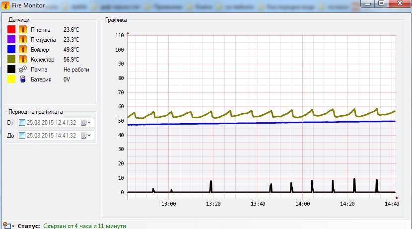Expand the status bar settings dropdown arrow
This screenshot has width=412, height=229.
pyautogui.click(x=12, y=226)
